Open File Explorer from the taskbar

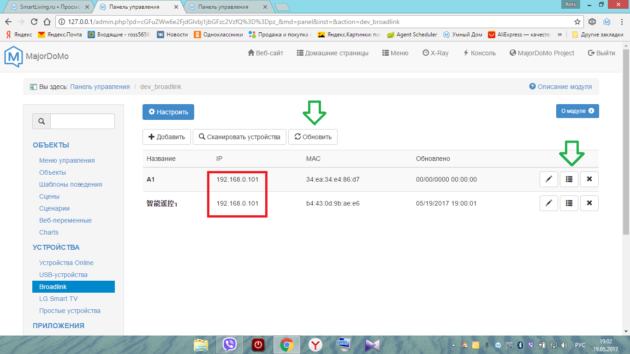coord(201,345)
